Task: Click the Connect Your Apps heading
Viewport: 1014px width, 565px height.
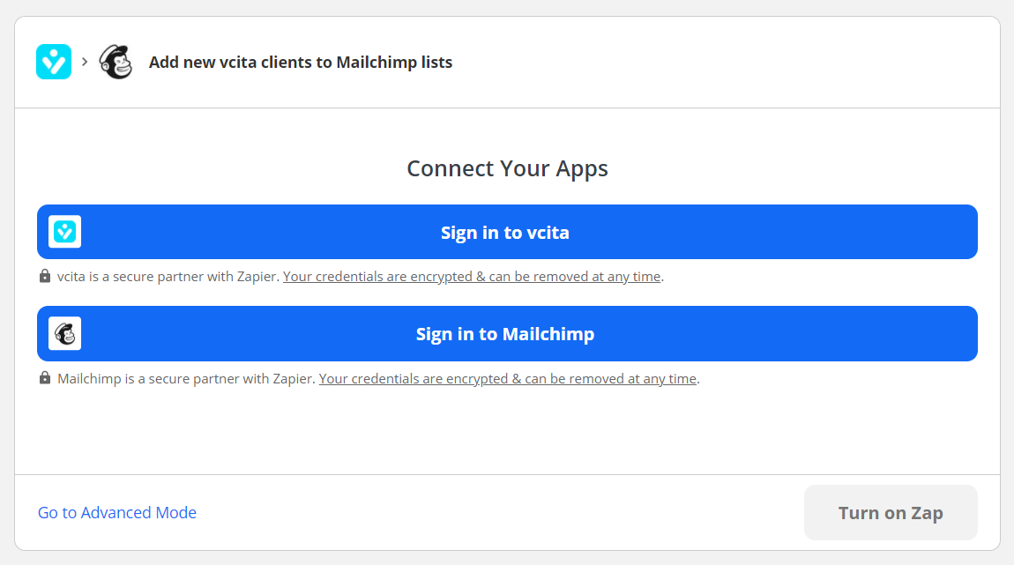Action: (507, 168)
